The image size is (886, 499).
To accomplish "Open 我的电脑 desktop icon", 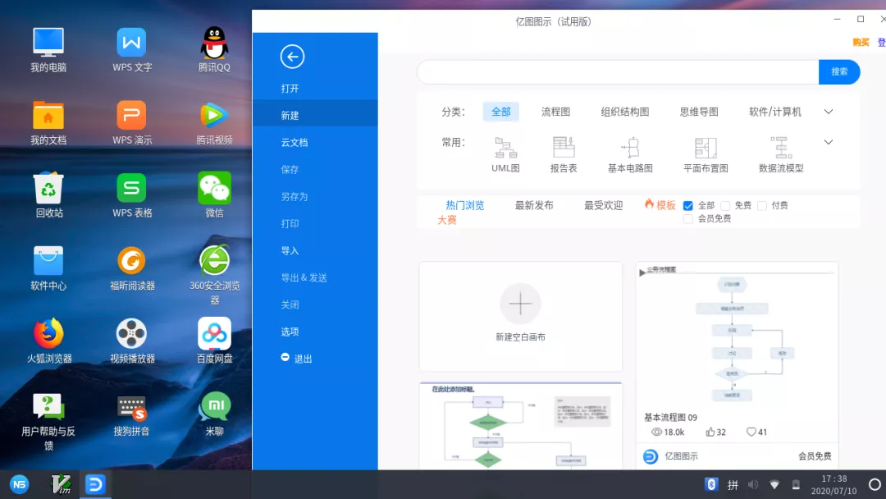I will coord(48,50).
